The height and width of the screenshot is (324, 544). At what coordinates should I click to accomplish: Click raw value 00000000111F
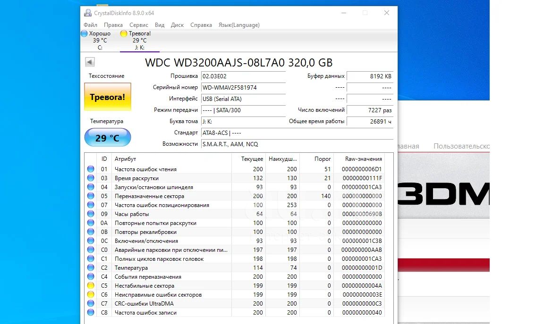click(362, 178)
